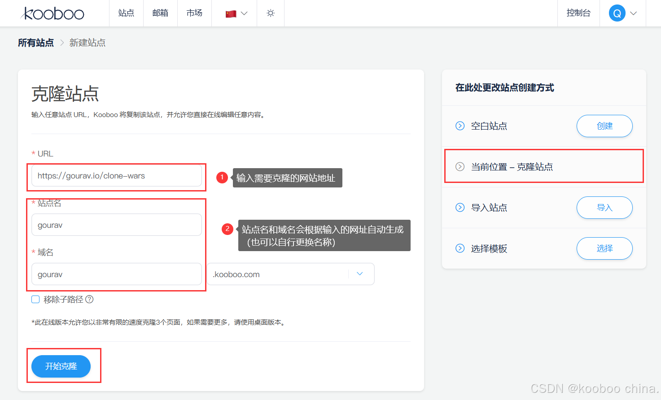Click 创建 button for blank site
Image resolution: width=661 pixels, height=400 pixels.
tap(604, 126)
